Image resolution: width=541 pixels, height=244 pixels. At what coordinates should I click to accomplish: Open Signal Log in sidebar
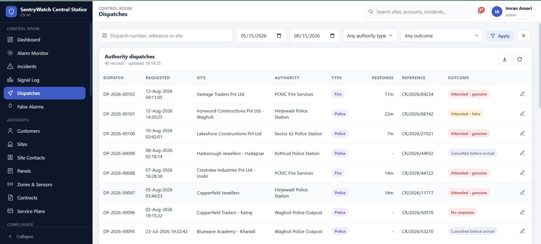tap(45, 80)
